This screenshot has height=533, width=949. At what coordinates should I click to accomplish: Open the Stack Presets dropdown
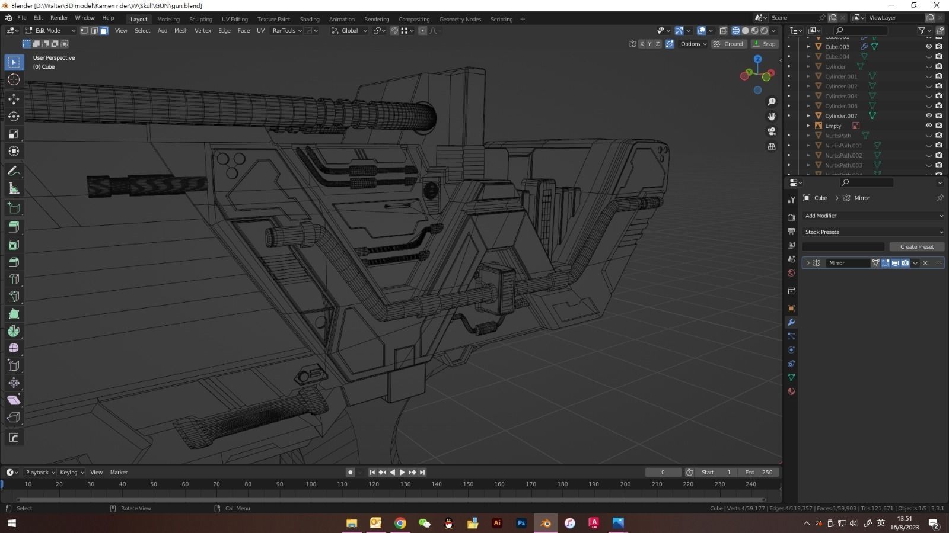(x=873, y=232)
